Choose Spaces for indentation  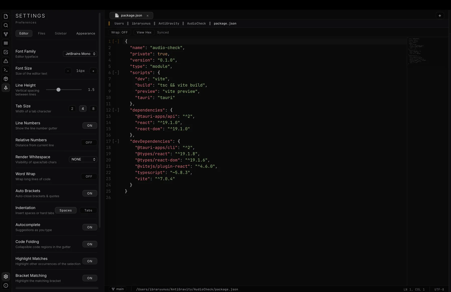(66, 210)
